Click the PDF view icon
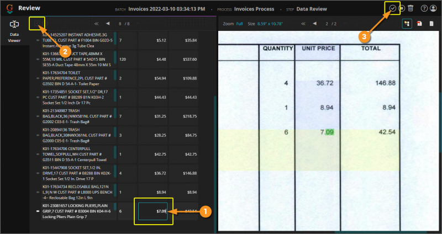This screenshot has width=442, height=234. pos(419,24)
